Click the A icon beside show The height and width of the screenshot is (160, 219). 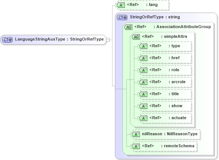[x=143, y=106]
